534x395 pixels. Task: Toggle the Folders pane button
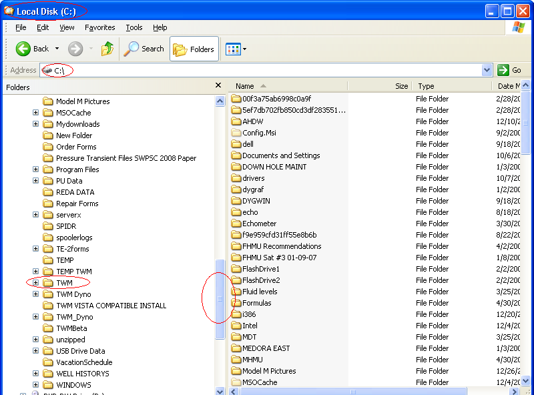[194, 49]
